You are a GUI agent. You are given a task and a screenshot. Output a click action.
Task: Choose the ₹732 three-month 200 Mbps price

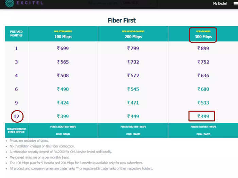coord(133,62)
